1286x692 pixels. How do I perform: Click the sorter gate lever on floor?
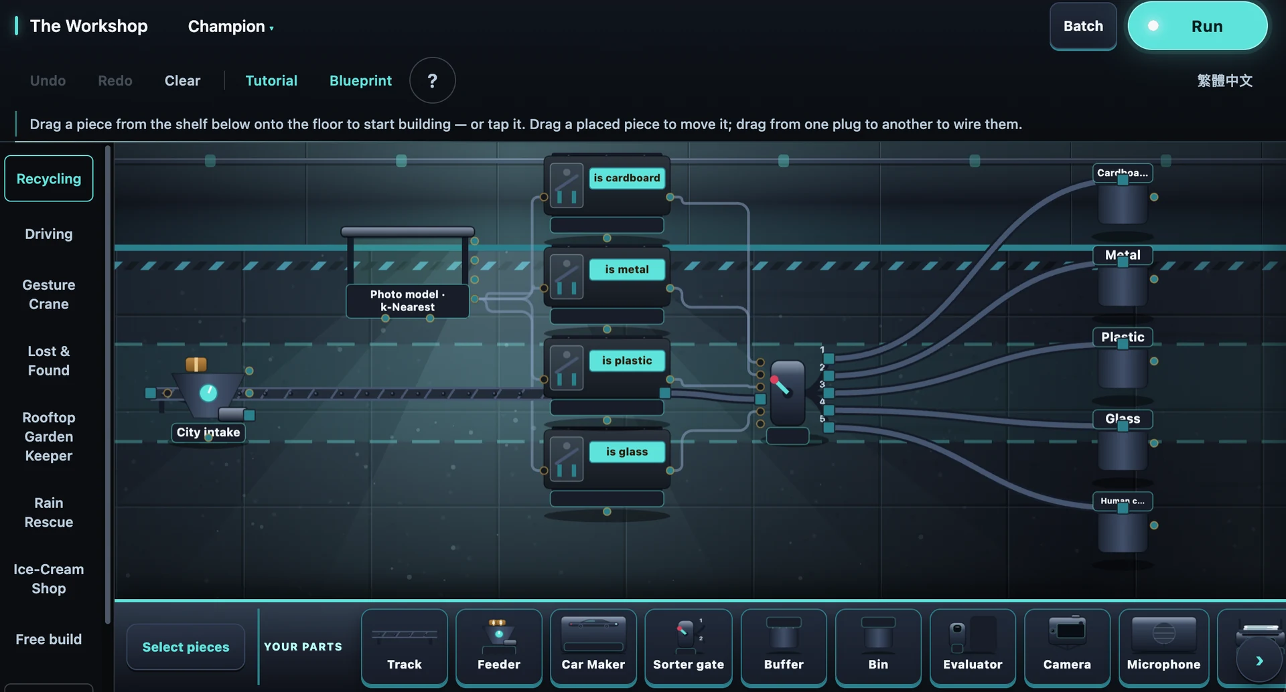[x=788, y=394]
